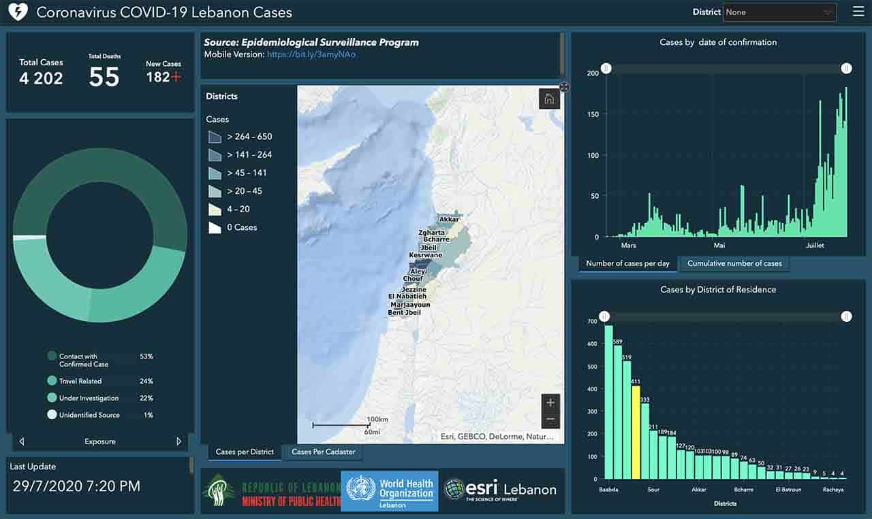Switch to Cases Per Cadaster tab
This screenshot has width=872, height=519.
[x=323, y=452]
